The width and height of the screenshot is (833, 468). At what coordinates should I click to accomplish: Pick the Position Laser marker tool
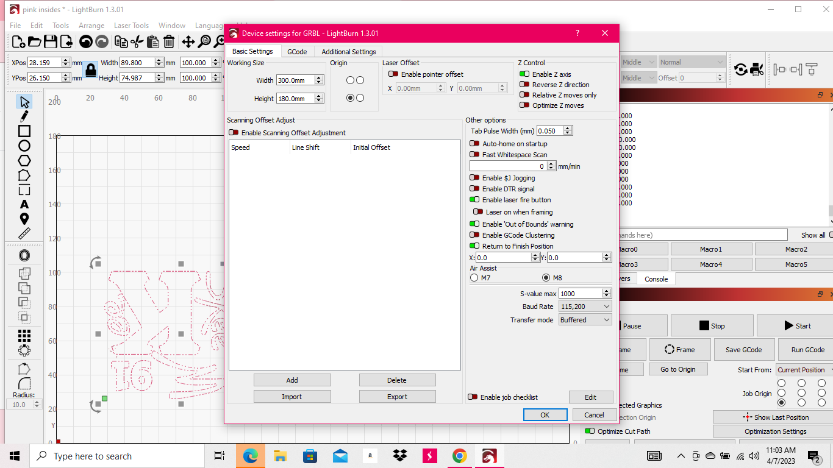tap(24, 219)
